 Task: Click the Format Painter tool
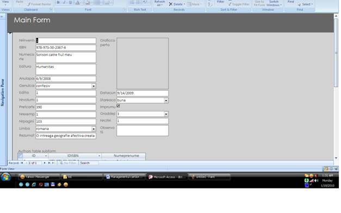coord(39,4)
